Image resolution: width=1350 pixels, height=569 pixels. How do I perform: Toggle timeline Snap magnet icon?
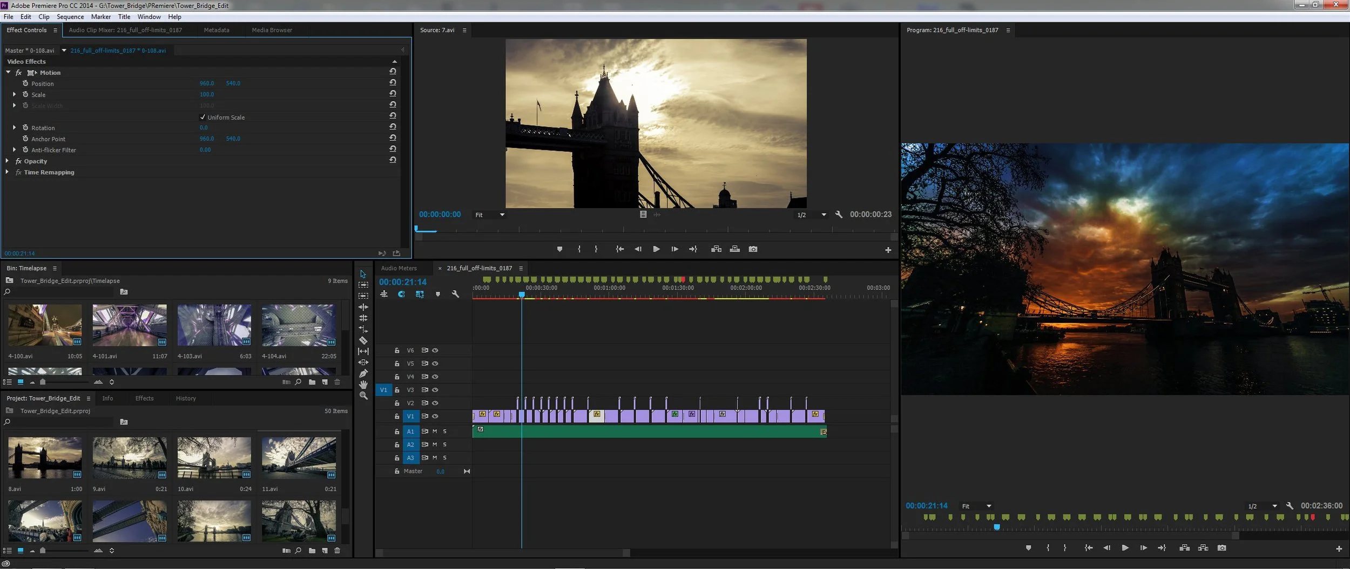click(x=401, y=294)
